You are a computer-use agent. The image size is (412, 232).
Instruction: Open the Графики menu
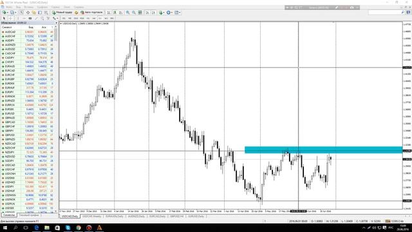coord(42,7)
